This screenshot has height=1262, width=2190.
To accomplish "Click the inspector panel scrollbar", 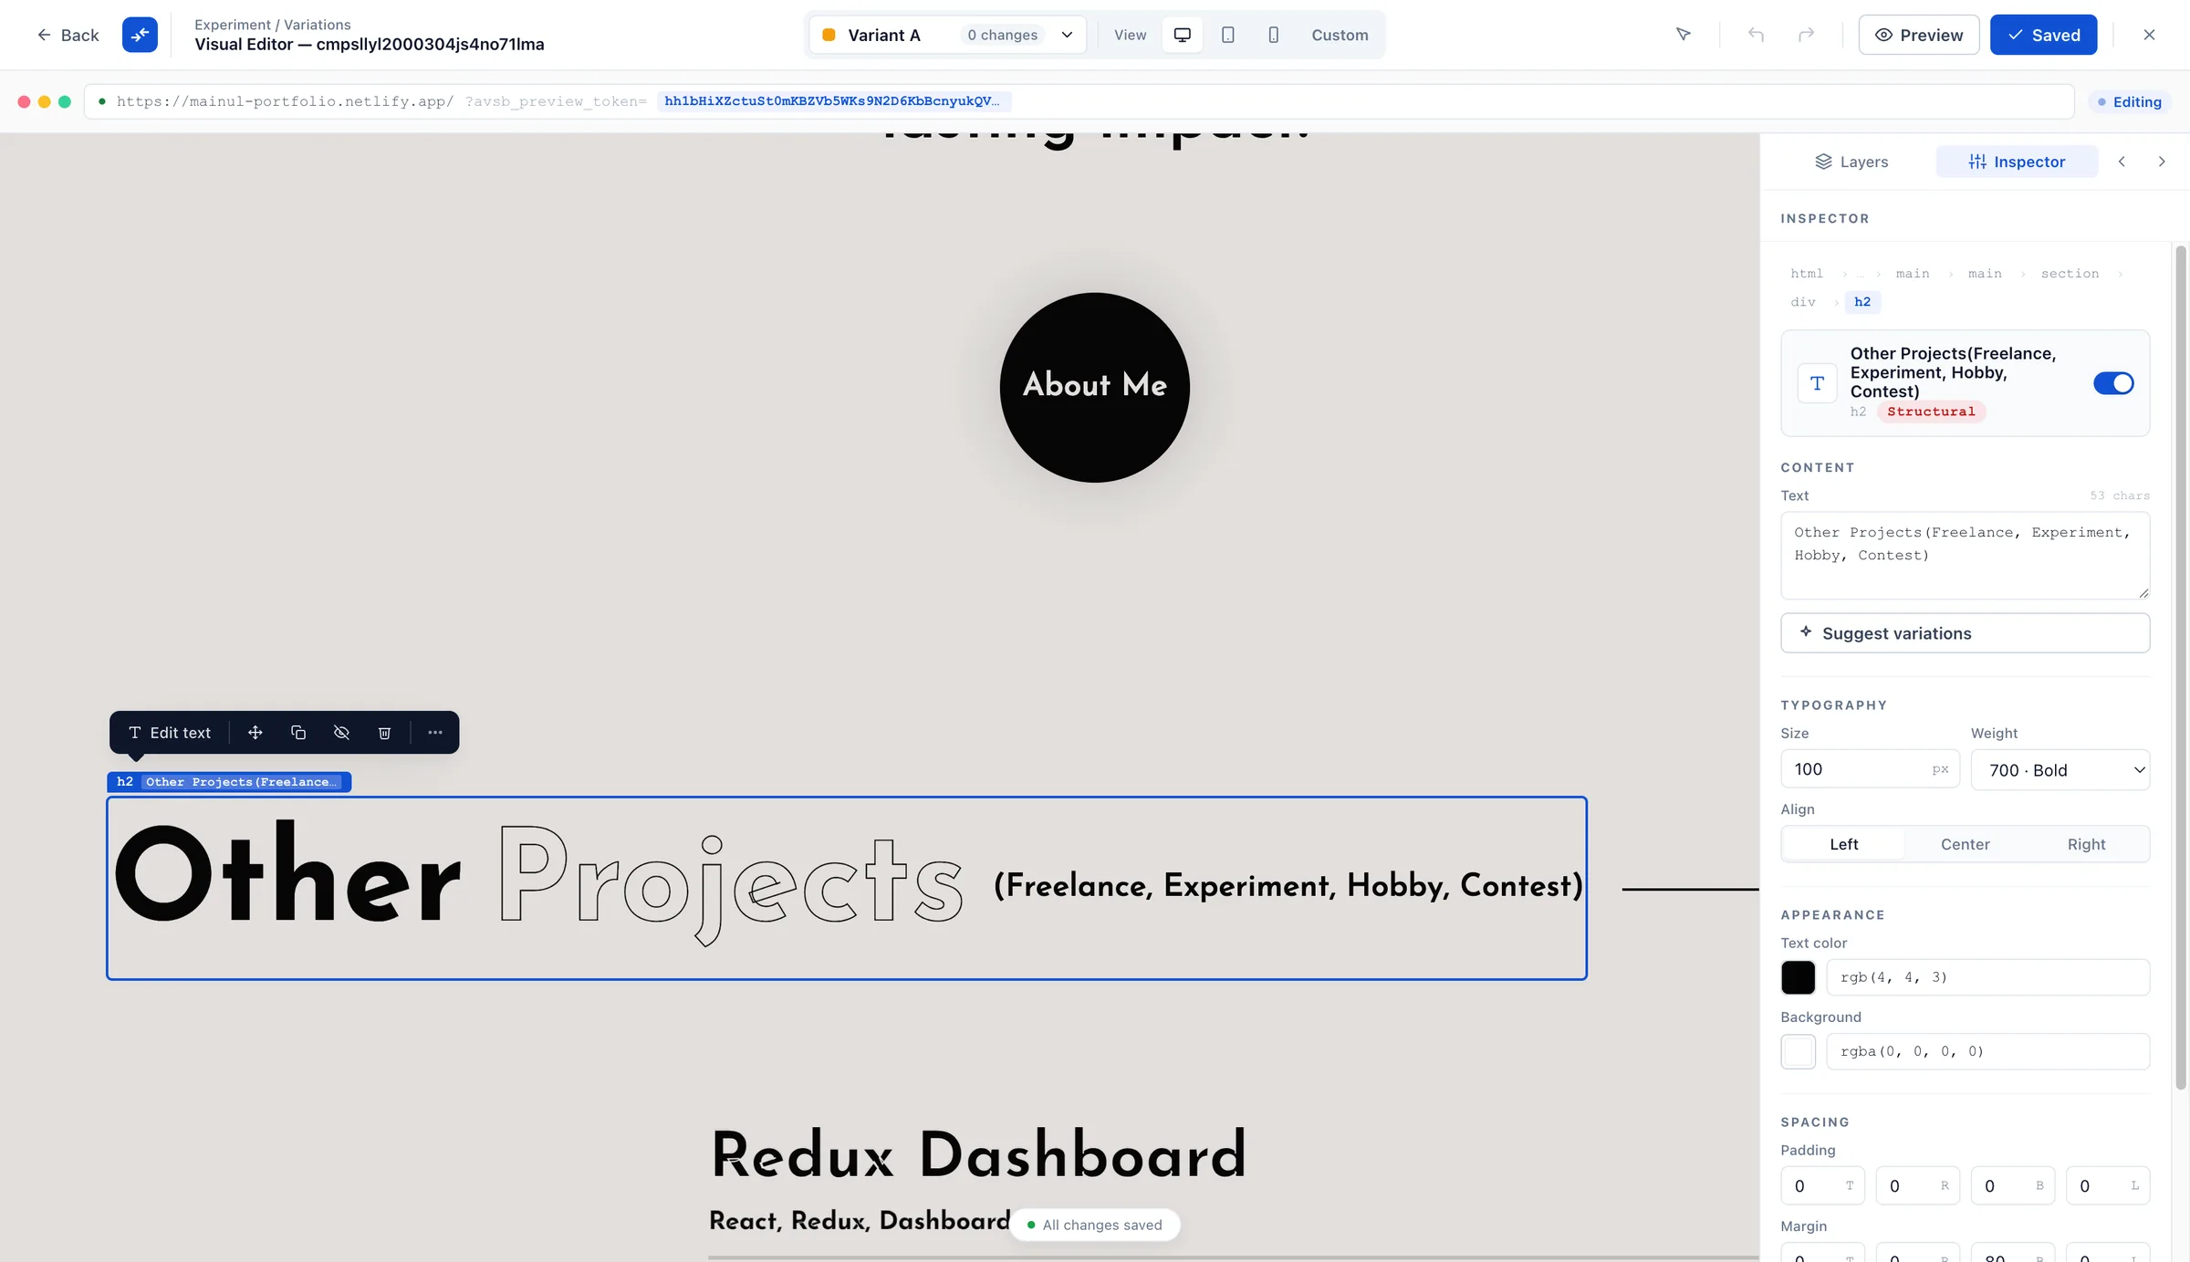I will 2180,666.
